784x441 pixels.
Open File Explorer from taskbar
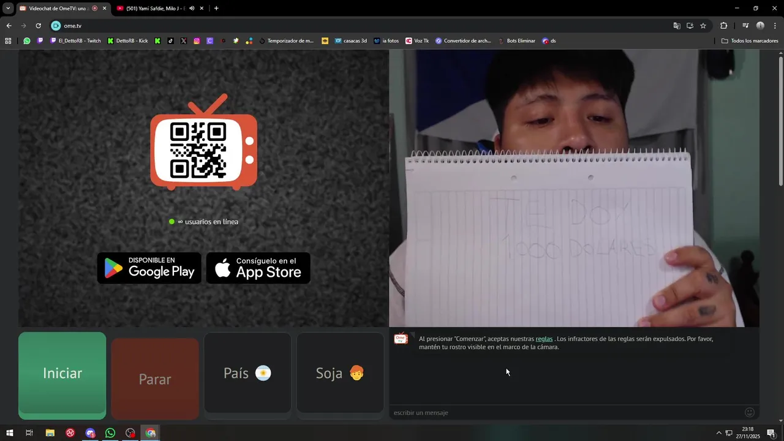click(x=50, y=433)
